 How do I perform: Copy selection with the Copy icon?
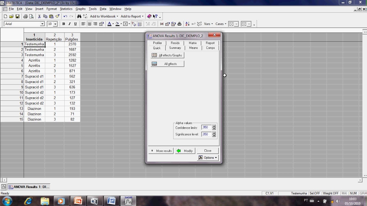point(45,17)
